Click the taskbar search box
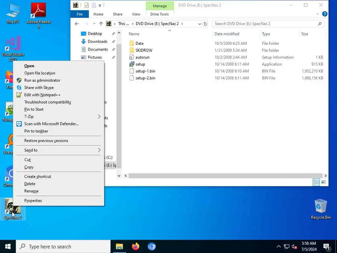Screen dimensions: 337x253 point(63,246)
